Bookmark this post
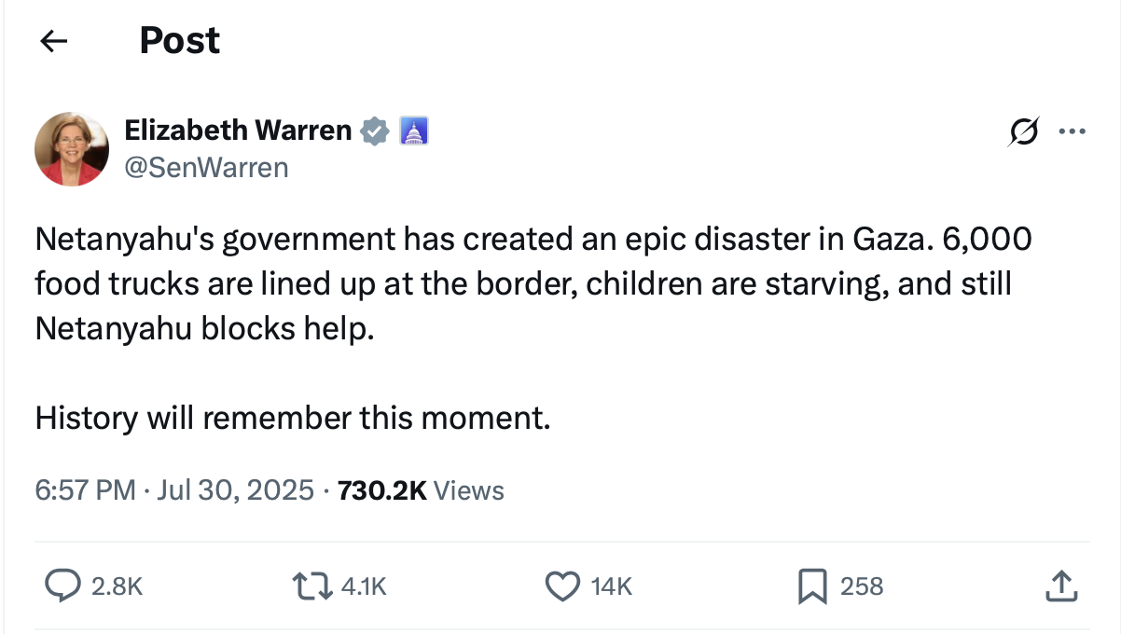 [811, 586]
